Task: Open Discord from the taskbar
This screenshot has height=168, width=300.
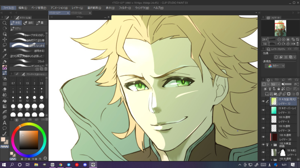Action: pyautogui.click(x=85, y=165)
